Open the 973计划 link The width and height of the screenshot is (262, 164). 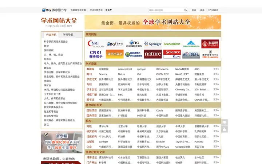[x=122, y=116]
